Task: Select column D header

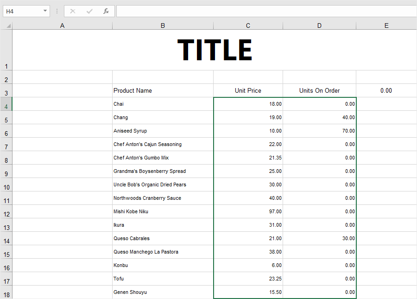Action: (x=319, y=25)
